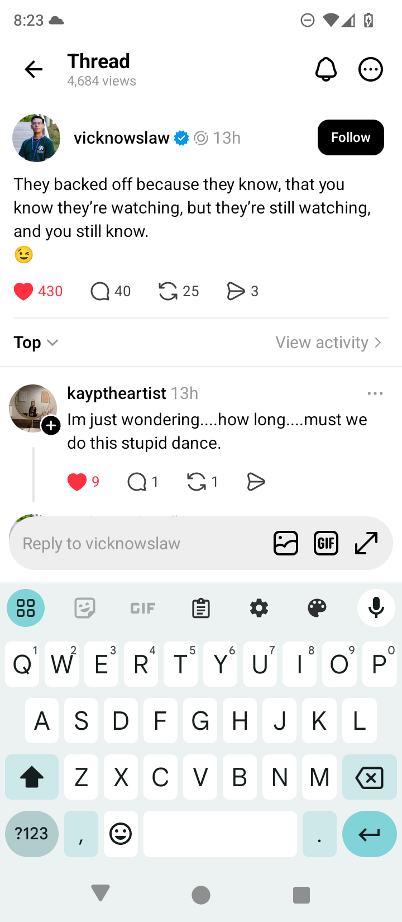Screen dimensions: 402x922
Task: Open the Top sort dropdown
Action: 36,343
